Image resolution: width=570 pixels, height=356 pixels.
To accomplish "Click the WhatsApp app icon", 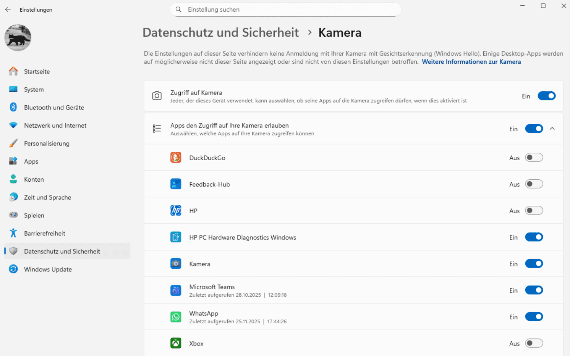I will coord(176,317).
